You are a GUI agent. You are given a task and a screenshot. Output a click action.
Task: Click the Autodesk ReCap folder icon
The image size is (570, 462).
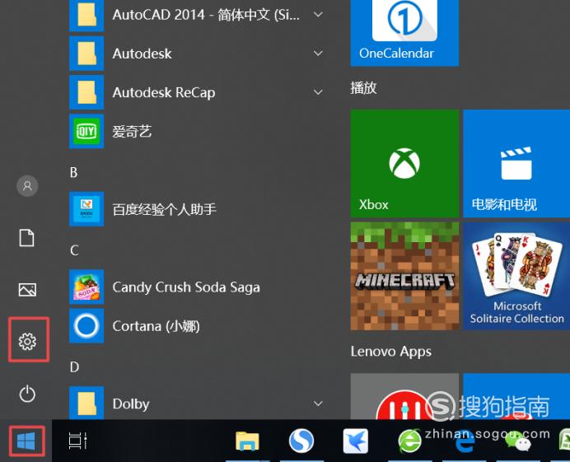[86, 92]
